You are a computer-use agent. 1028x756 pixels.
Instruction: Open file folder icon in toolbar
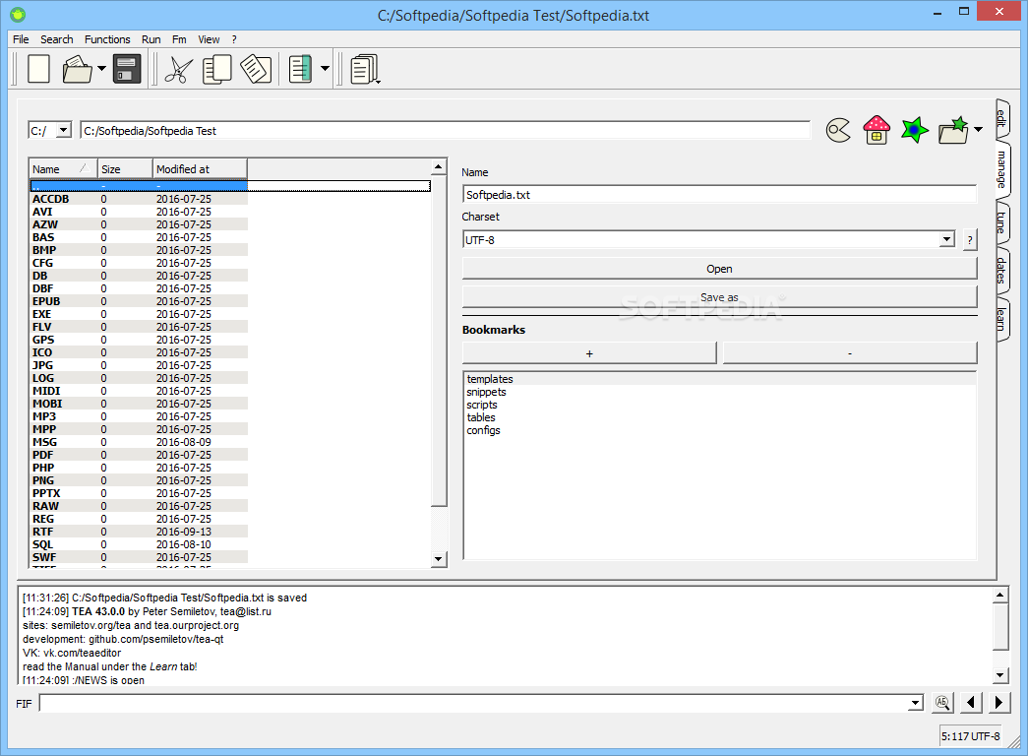coord(78,69)
